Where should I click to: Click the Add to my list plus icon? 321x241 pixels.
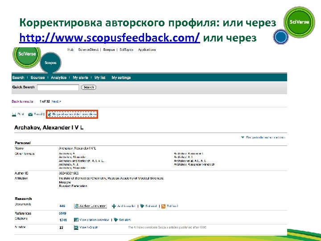[x=114, y=206]
